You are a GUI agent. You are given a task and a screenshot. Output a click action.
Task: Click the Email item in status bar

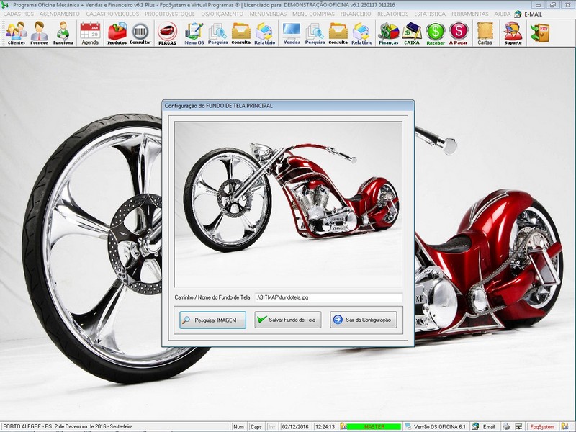[x=485, y=426]
